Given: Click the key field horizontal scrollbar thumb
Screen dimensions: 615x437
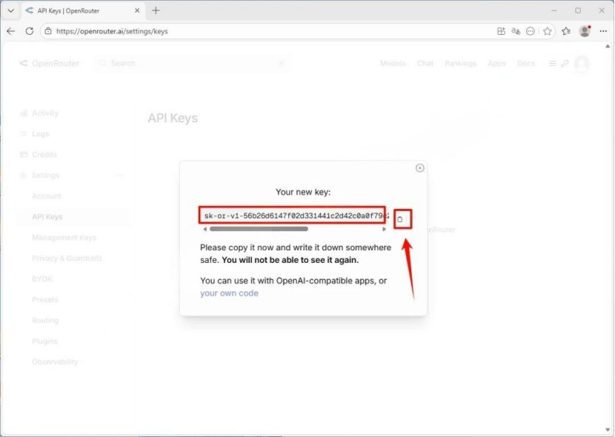Looking at the screenshot, I should click(x=259, y=229).
